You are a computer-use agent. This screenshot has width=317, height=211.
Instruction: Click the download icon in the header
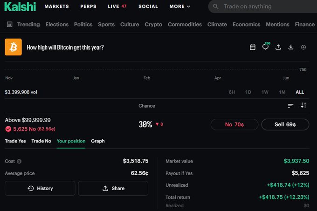click(291, 47)
